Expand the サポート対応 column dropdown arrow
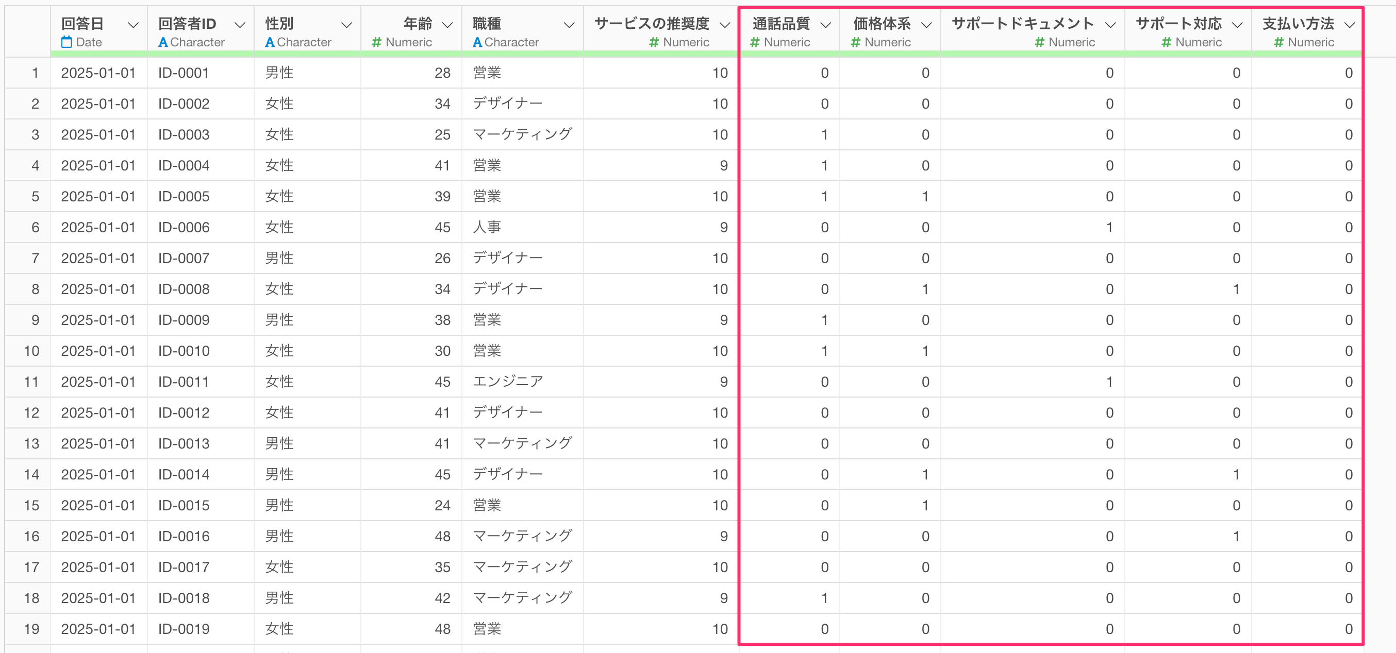Image resolution: width=1396 pixels, height=653 pixels. [x=1237, y=25]
